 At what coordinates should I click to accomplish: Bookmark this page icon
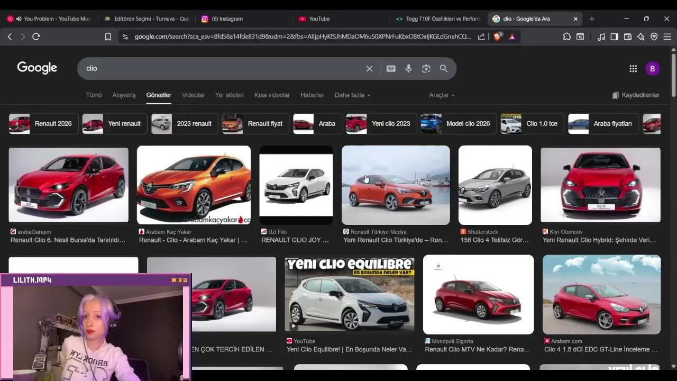coord(108,37)
